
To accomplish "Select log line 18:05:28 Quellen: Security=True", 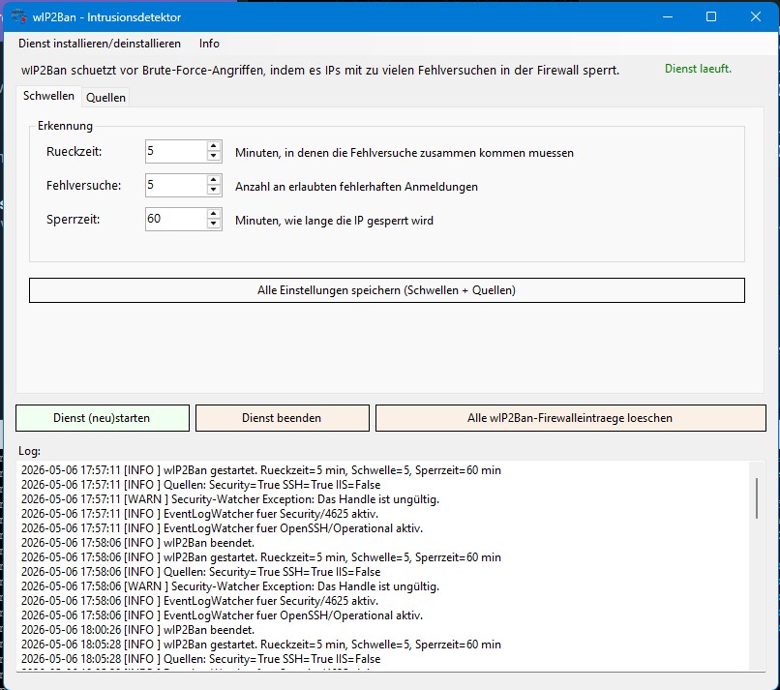I will pos(201,659).
